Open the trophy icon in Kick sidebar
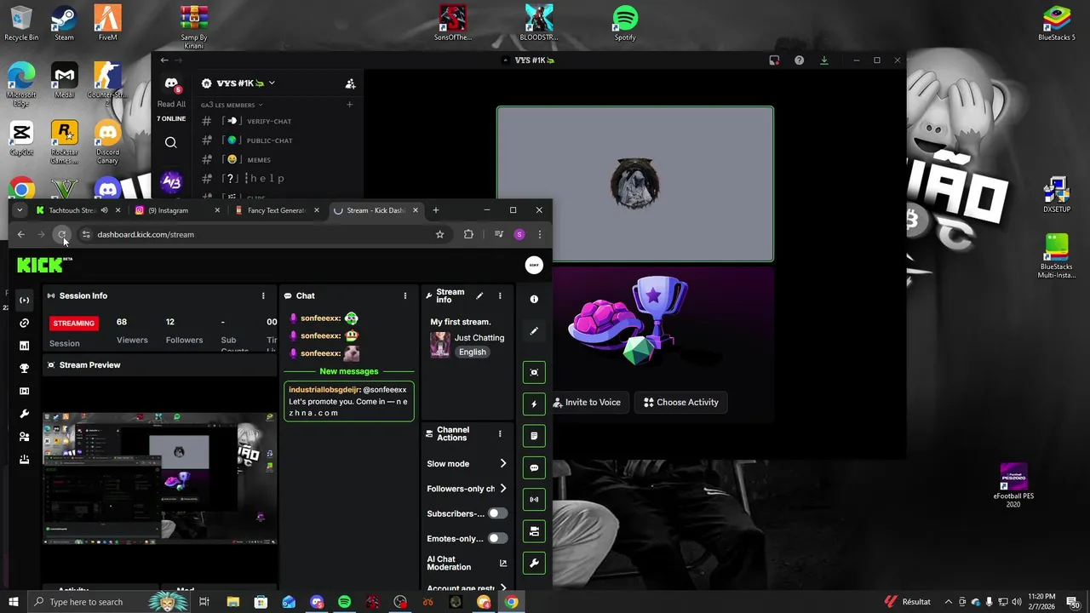Viewport: 1090px width, 613px height. coord(24,369)
